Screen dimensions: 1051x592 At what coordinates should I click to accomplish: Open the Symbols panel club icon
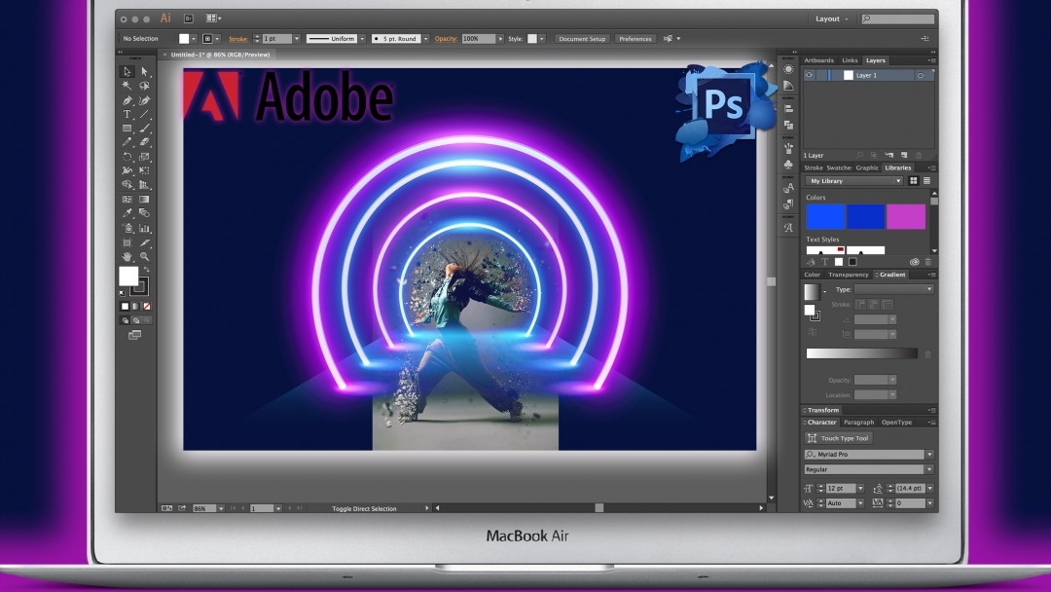(x=788, y=165)
